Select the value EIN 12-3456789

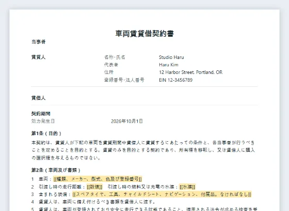point(175,80)
